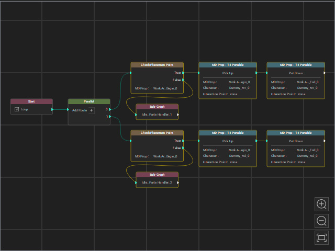Click the False port on upper Check Placement Point
The image size is (335, 251).
point(183,80)
